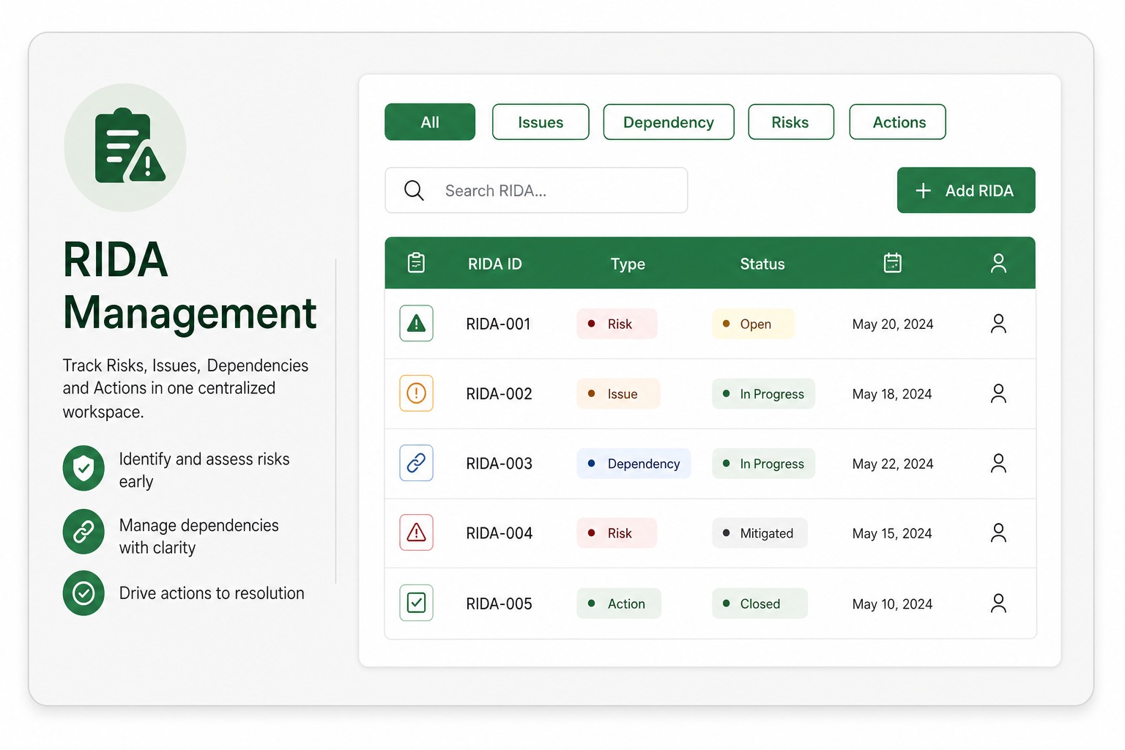Click the Issue type badge

618,394
